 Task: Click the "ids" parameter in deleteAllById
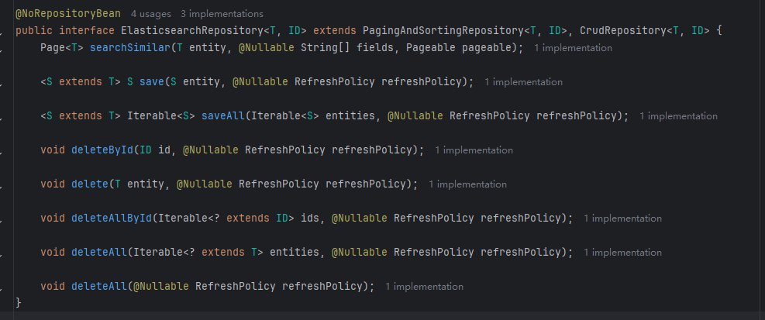pyautogui.click(x=309, y=218)
